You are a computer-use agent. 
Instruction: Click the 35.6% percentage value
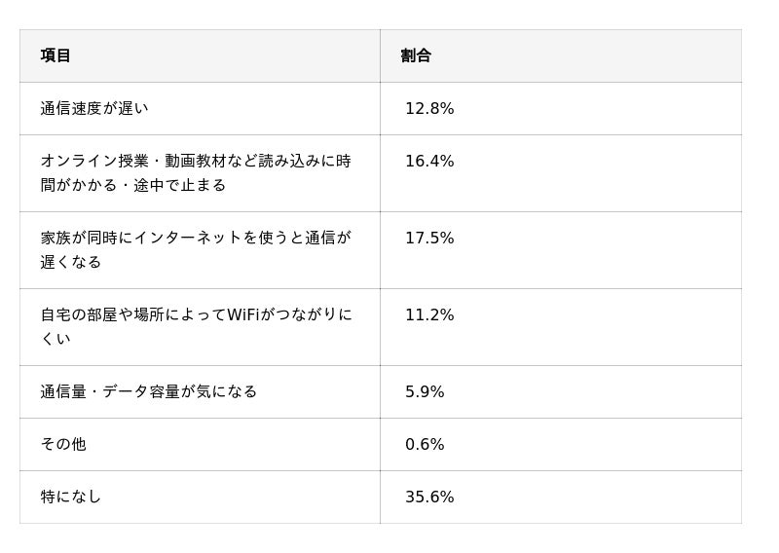pos(429,497)
